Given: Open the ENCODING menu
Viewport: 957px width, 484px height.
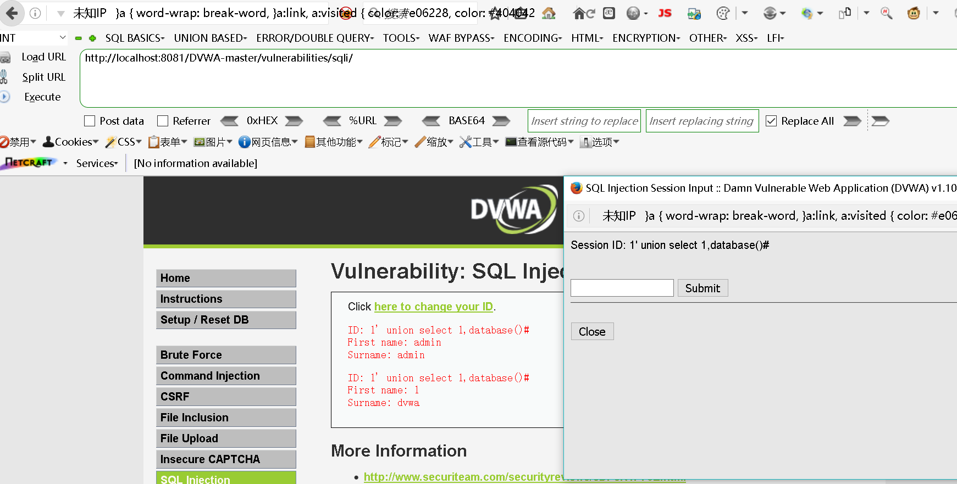Looking at the screenshot, I should point(533,38).
